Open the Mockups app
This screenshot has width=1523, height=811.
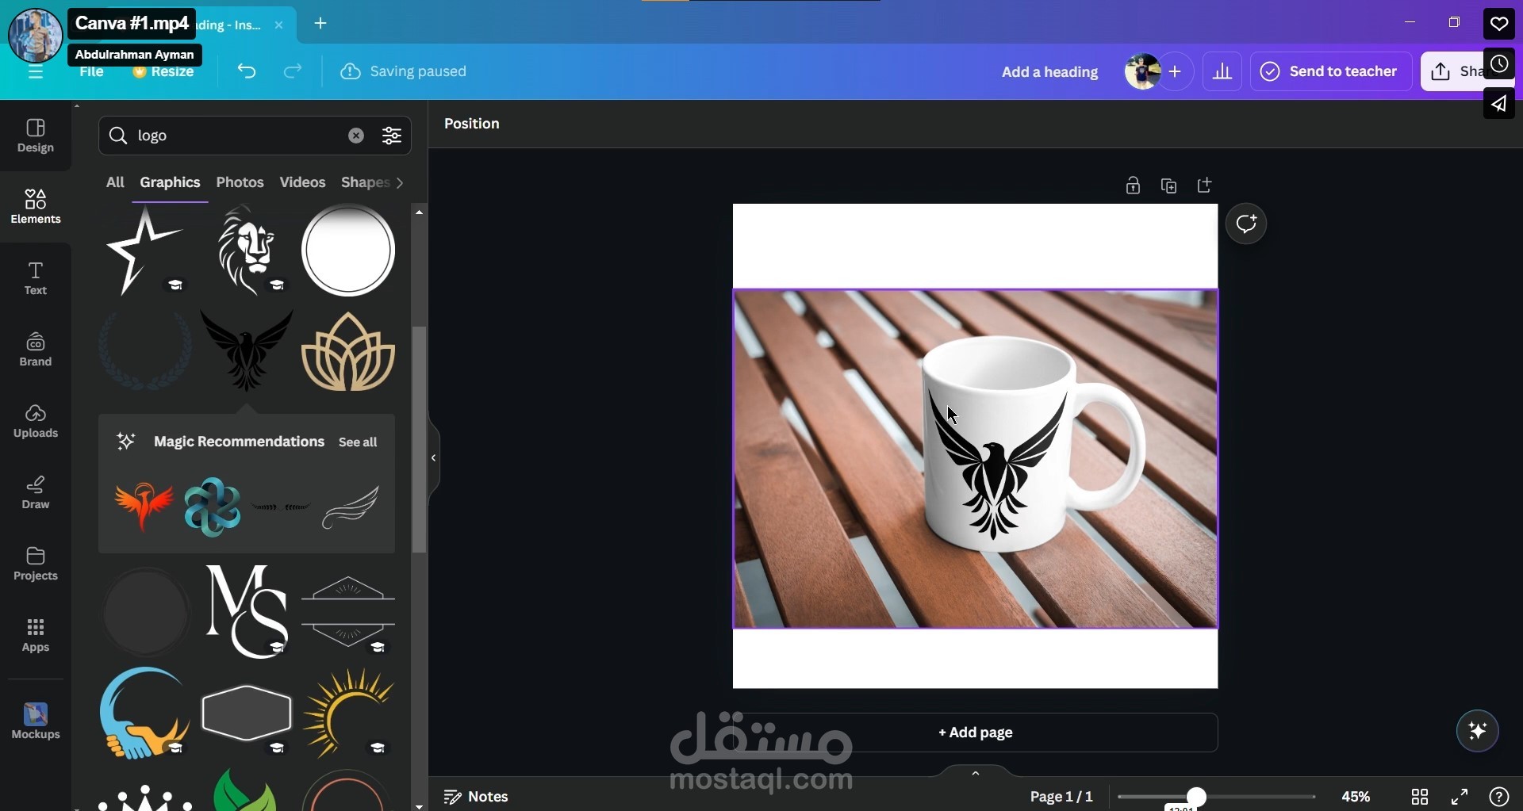coord(36,721)
